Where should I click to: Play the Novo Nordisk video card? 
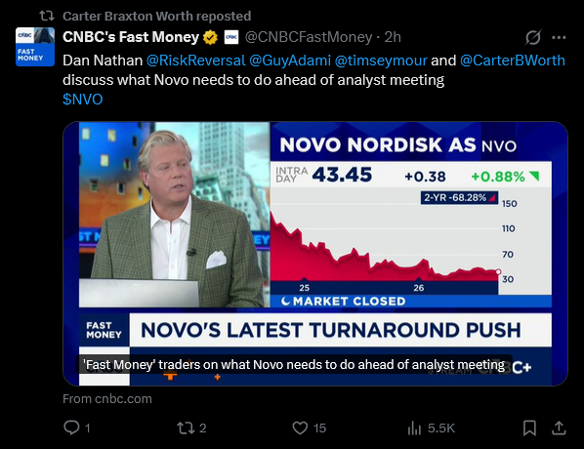pyautogui.click(x=315, y=254)
